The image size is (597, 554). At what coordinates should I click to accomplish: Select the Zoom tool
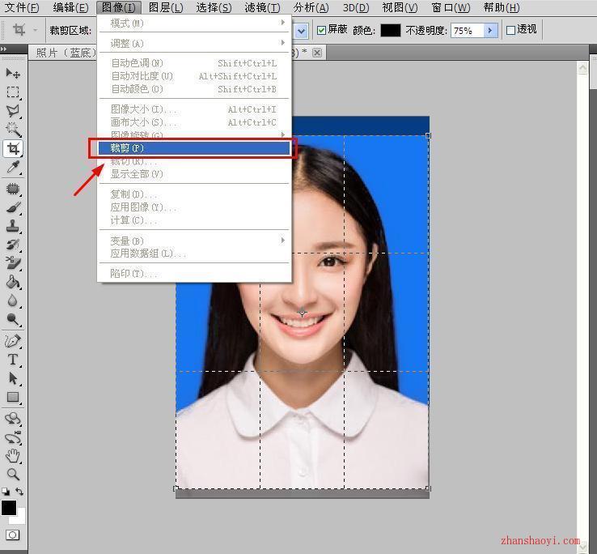click(13, 474)
